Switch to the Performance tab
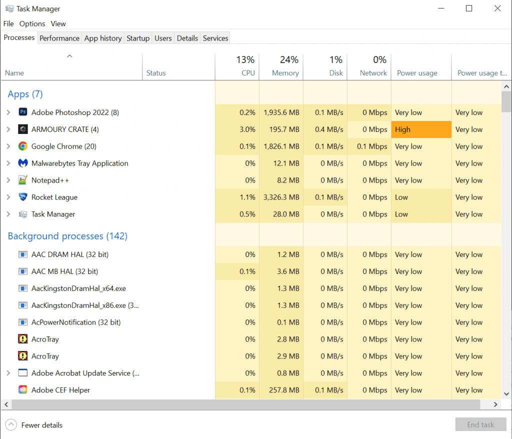Viewport: 512px width, 439px height. point(59,38)
